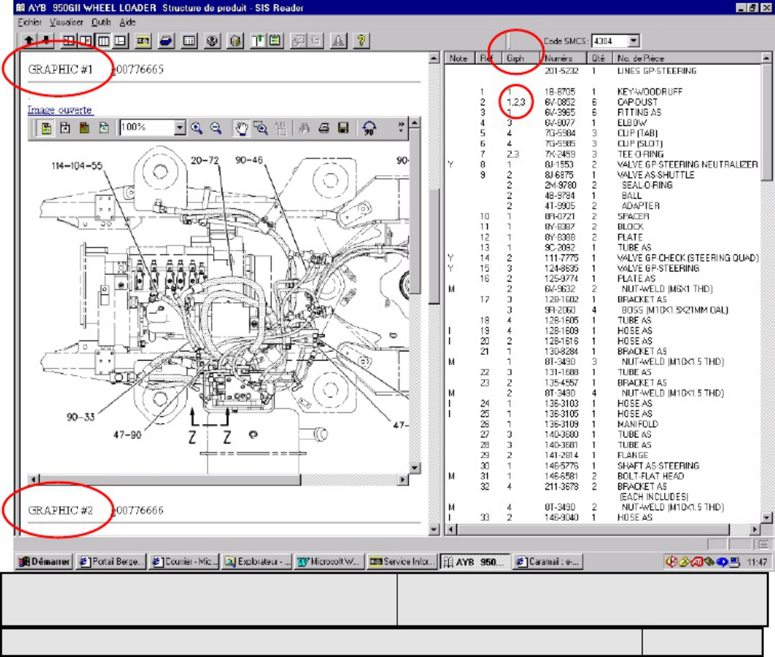Click the warning triangle icon

(x=338, y=41)
